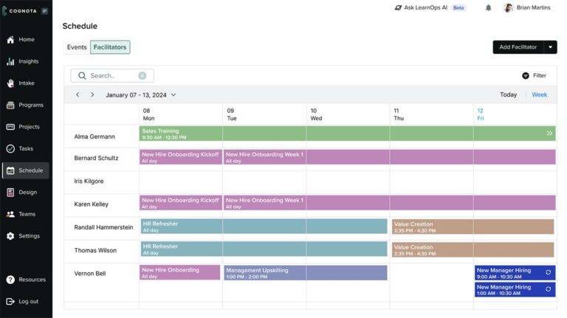The height and width of the screenshot is (318, 567).
Task: Collapse the sidebar using top toggle icon
Action: click(45, 11)
